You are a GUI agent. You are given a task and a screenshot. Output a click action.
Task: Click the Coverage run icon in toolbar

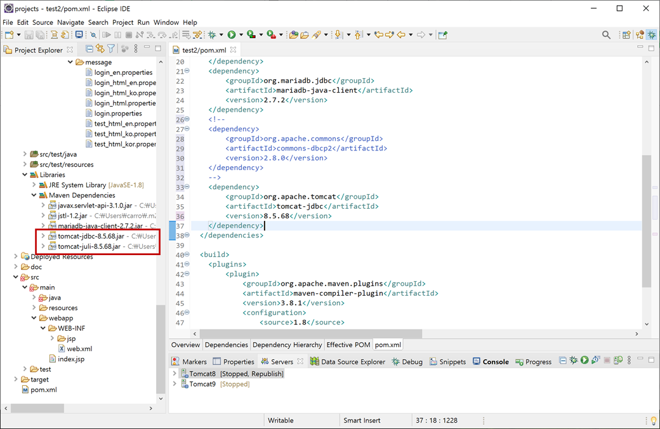[251, 35]
